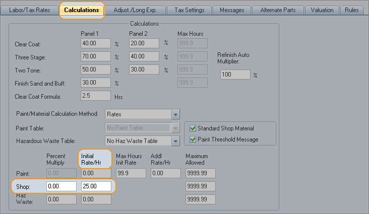Screen dimensions: 369x214
Task: Go to the Messages tab
Action: pyautogui.click(x=232, y=10)
